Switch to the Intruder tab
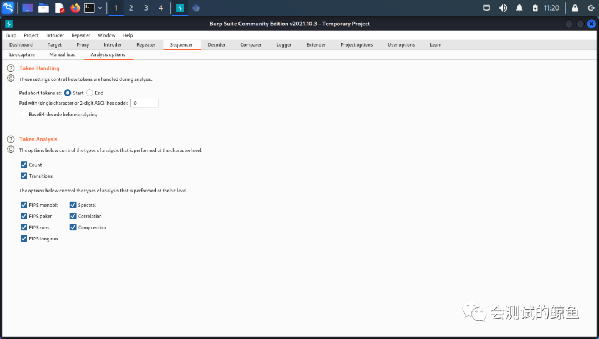 tap(113, 45)
